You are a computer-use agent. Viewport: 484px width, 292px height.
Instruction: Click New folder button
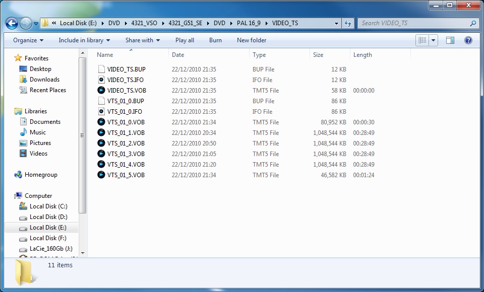[252, 40]
